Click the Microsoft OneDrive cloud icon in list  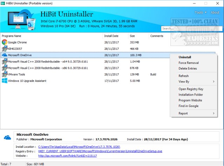5,55
